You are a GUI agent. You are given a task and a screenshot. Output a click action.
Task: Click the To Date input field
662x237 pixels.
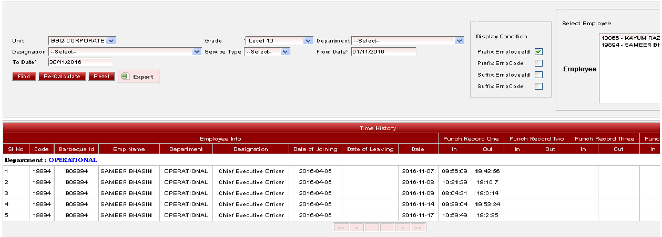coord(80,62)
